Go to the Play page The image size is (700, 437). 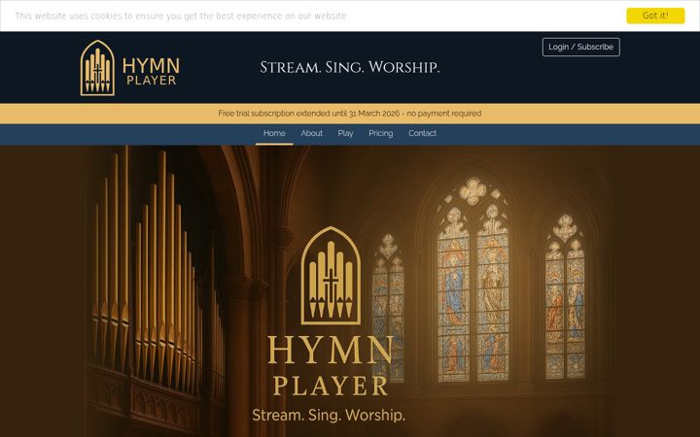pos(345,133)
